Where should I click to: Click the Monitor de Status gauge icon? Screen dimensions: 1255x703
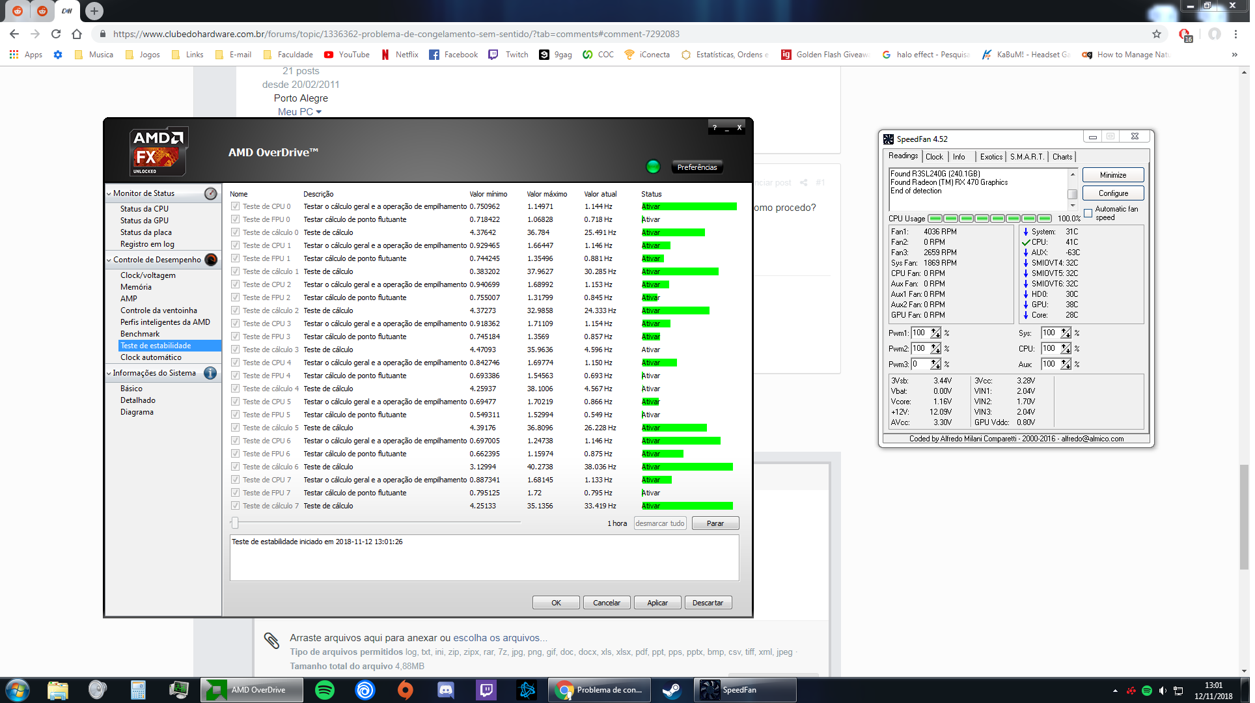click(x=211, y=193)
